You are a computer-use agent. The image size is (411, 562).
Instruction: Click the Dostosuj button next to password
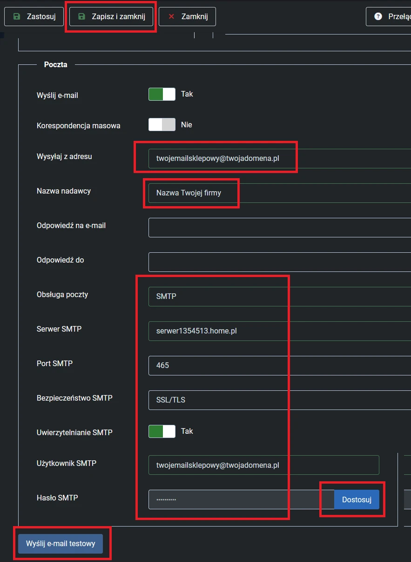(357, 500)
